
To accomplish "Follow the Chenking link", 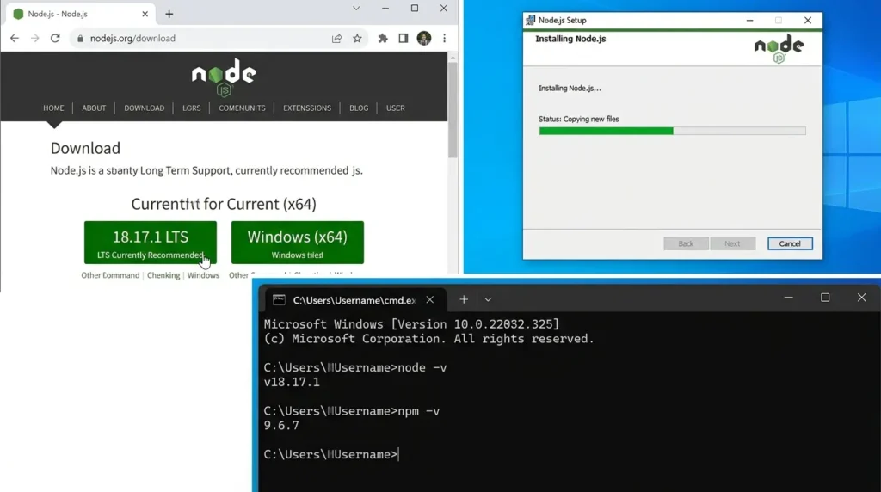I will (163, 275).
